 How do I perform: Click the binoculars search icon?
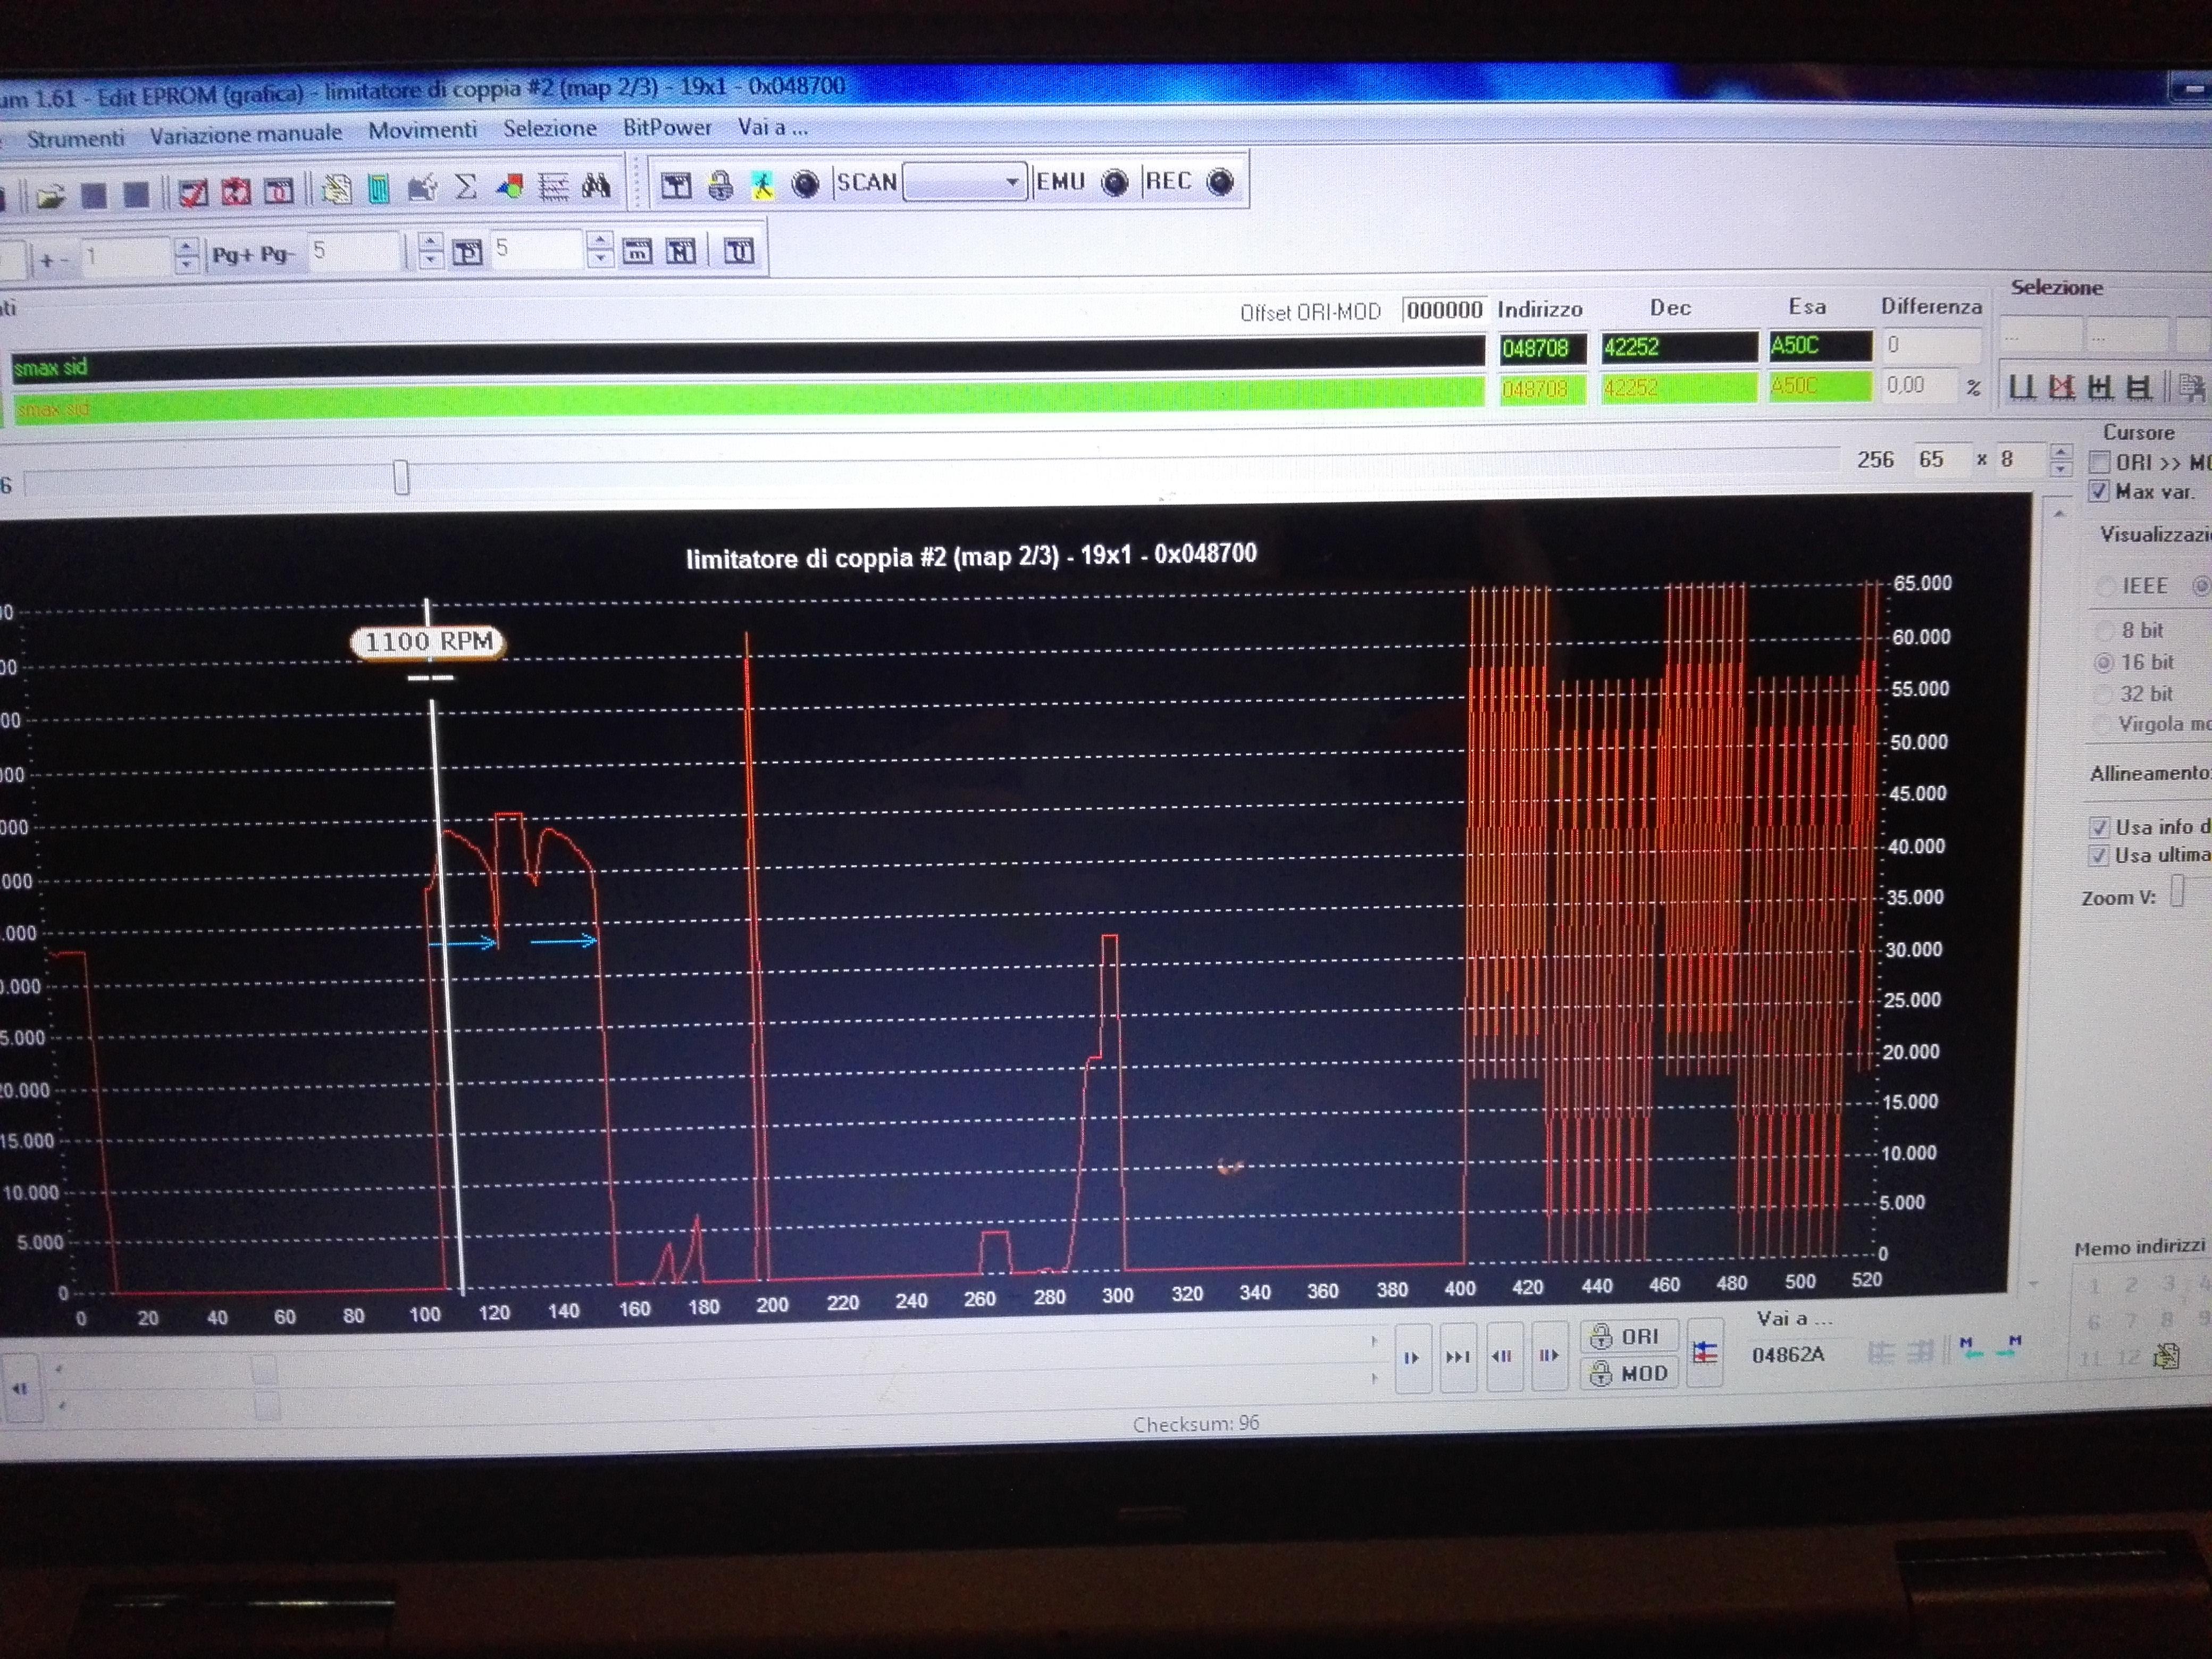point(596,185)
